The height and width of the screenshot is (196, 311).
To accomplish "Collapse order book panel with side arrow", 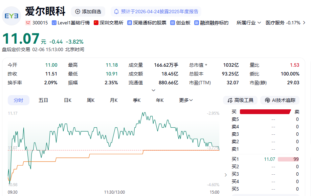I will [226, 175].
